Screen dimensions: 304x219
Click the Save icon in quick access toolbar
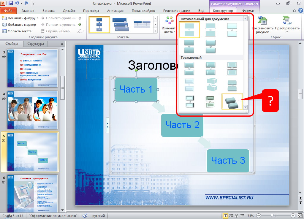[11, 3]
